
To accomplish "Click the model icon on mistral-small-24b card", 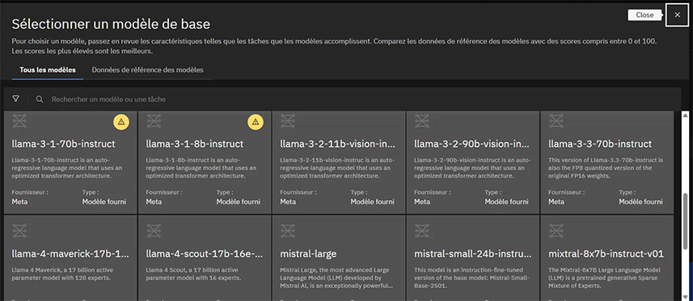I will [x=421, y=231].
